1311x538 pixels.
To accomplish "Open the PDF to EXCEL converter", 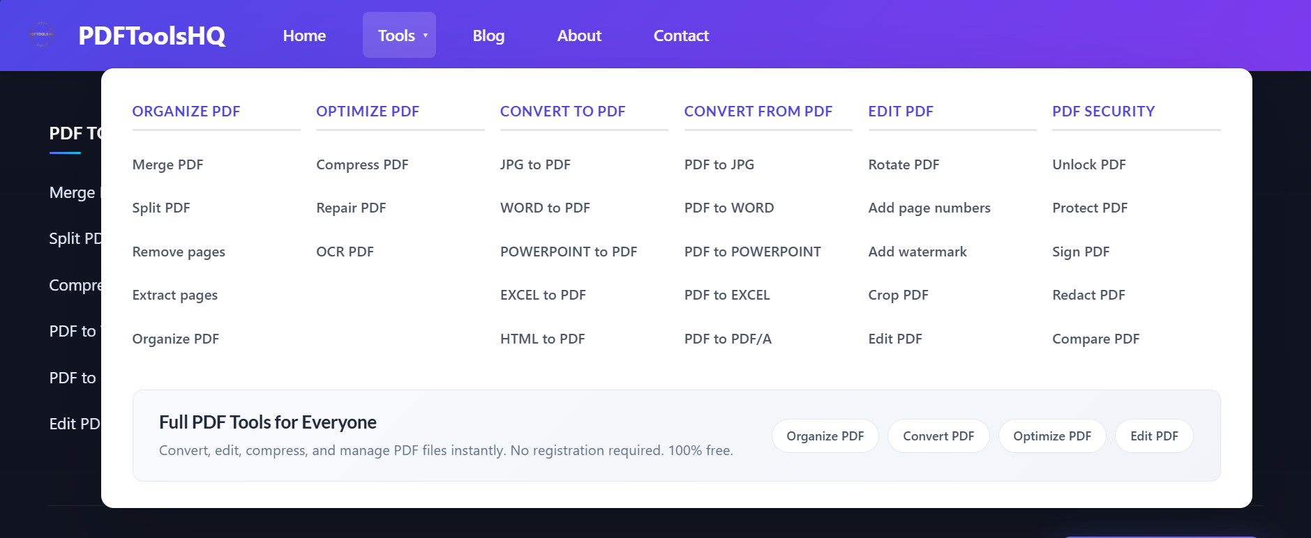I will point(727,295).
